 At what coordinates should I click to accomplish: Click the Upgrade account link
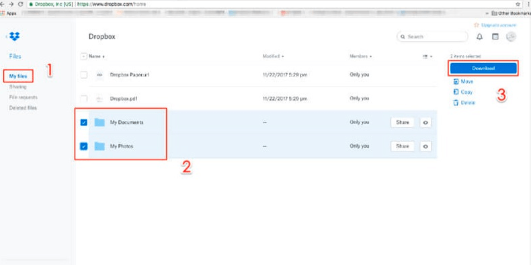(499, 25)
